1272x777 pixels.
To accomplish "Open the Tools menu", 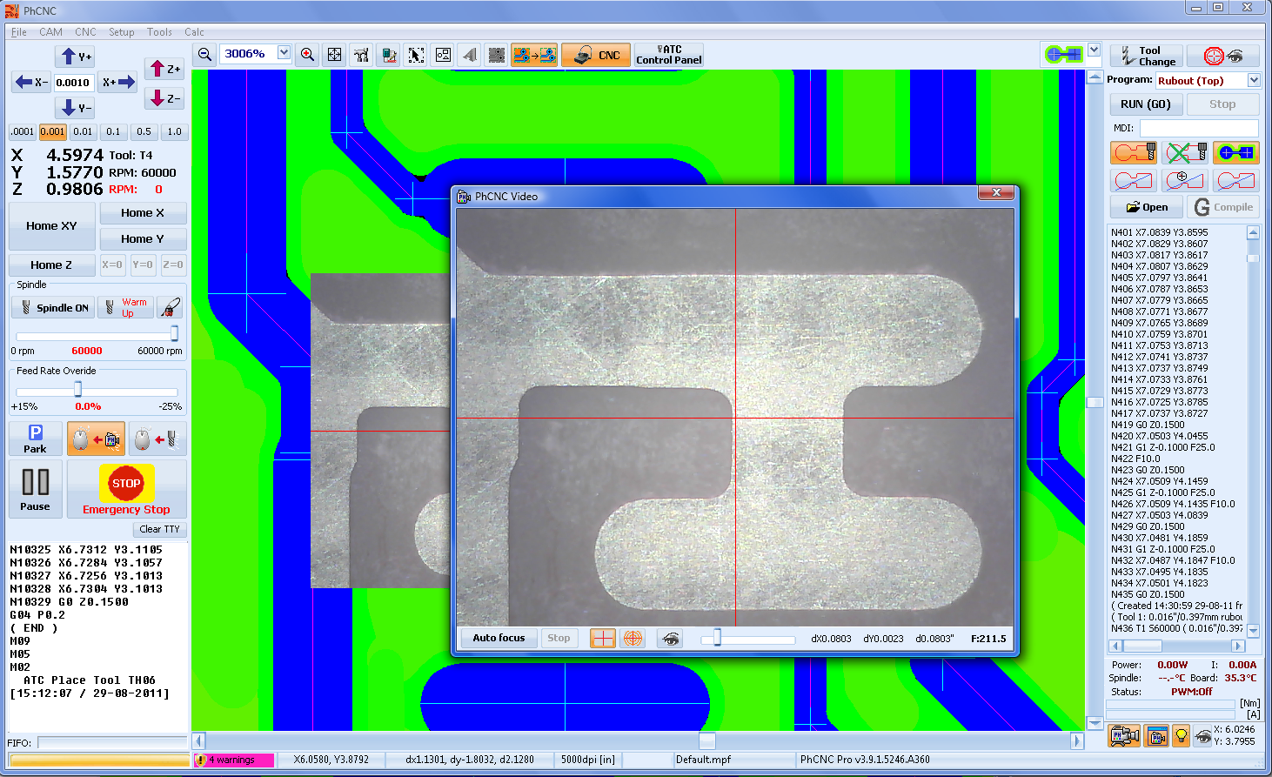I will pyautogui.click(x=159, y=32).
